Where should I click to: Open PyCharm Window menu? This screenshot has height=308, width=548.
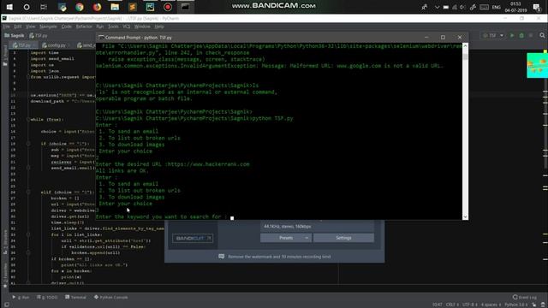(x=142, y=27)
